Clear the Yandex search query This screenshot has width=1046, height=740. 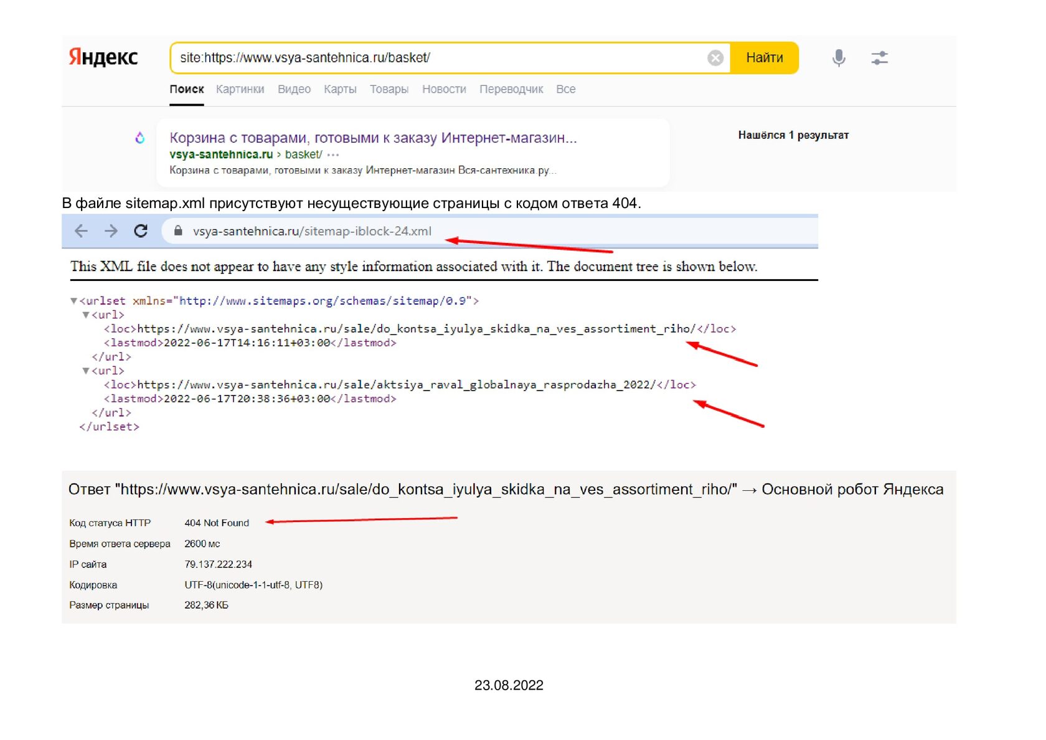coord(715,58)
